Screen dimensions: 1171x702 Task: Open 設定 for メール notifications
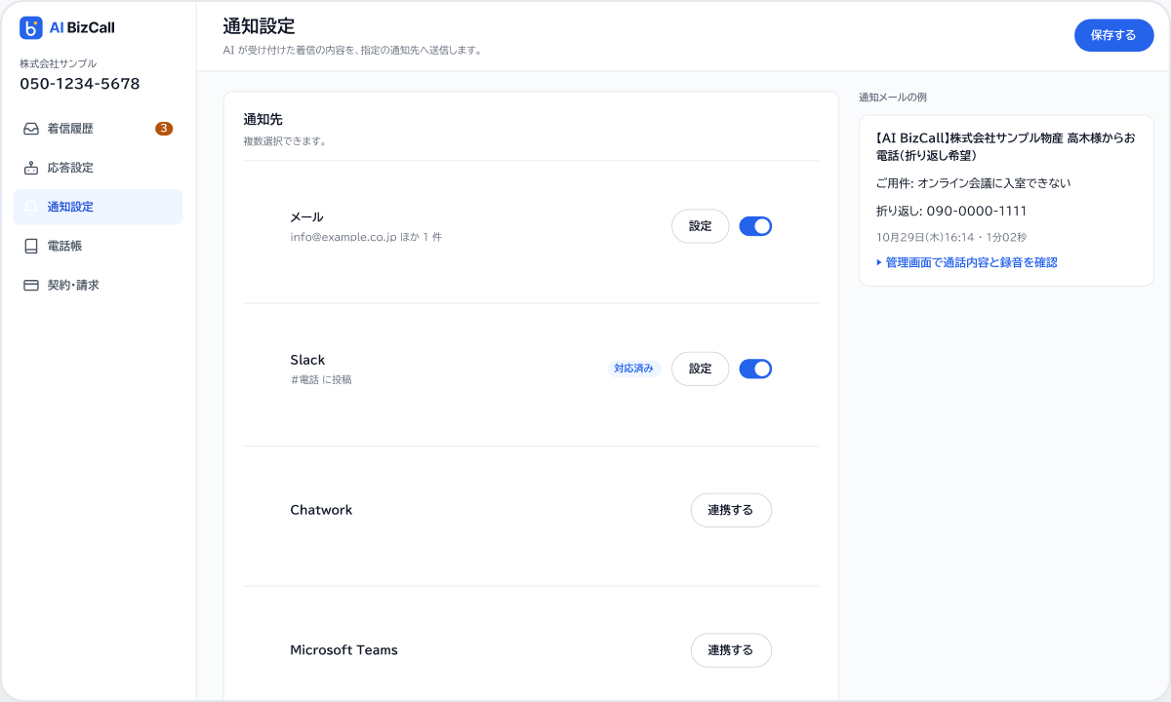coord(701,226)
